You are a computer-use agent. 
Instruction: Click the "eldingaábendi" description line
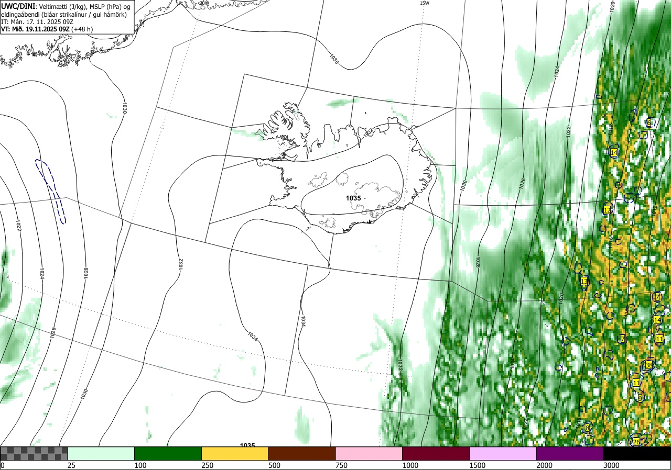pyautogui.click(x=63, y=14)
